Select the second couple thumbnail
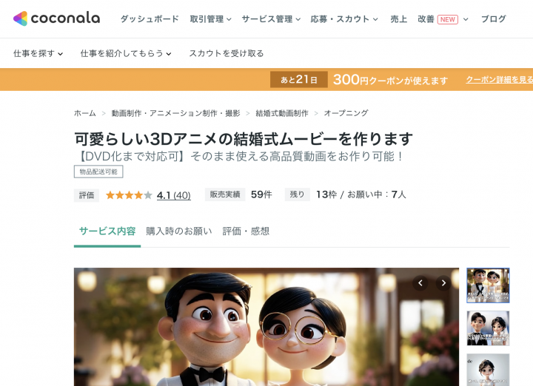 pyautogui.click(x=488, y=328)
